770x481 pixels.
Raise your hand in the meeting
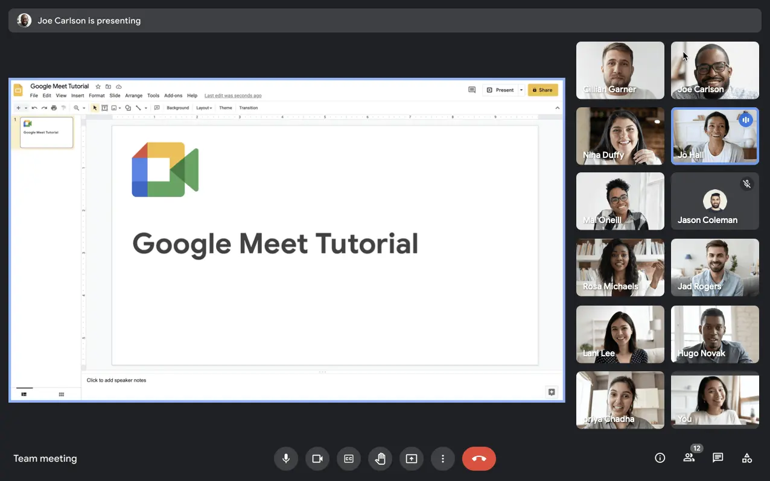380,459
